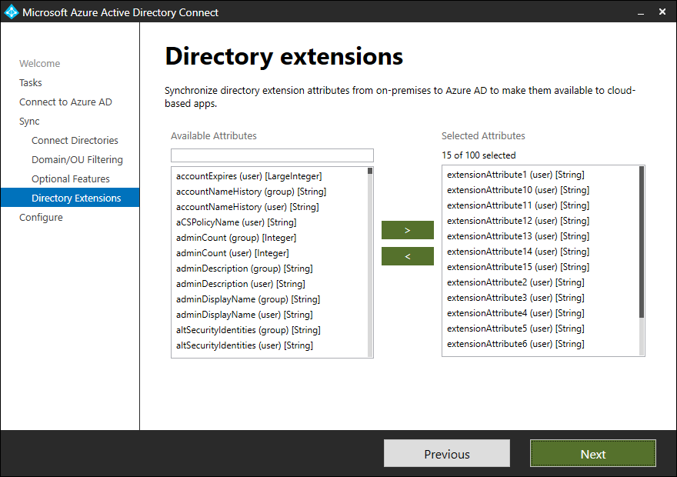Click the Azure AD Connect logo icon
Screen dimensions: 677x477
[11, 12]
